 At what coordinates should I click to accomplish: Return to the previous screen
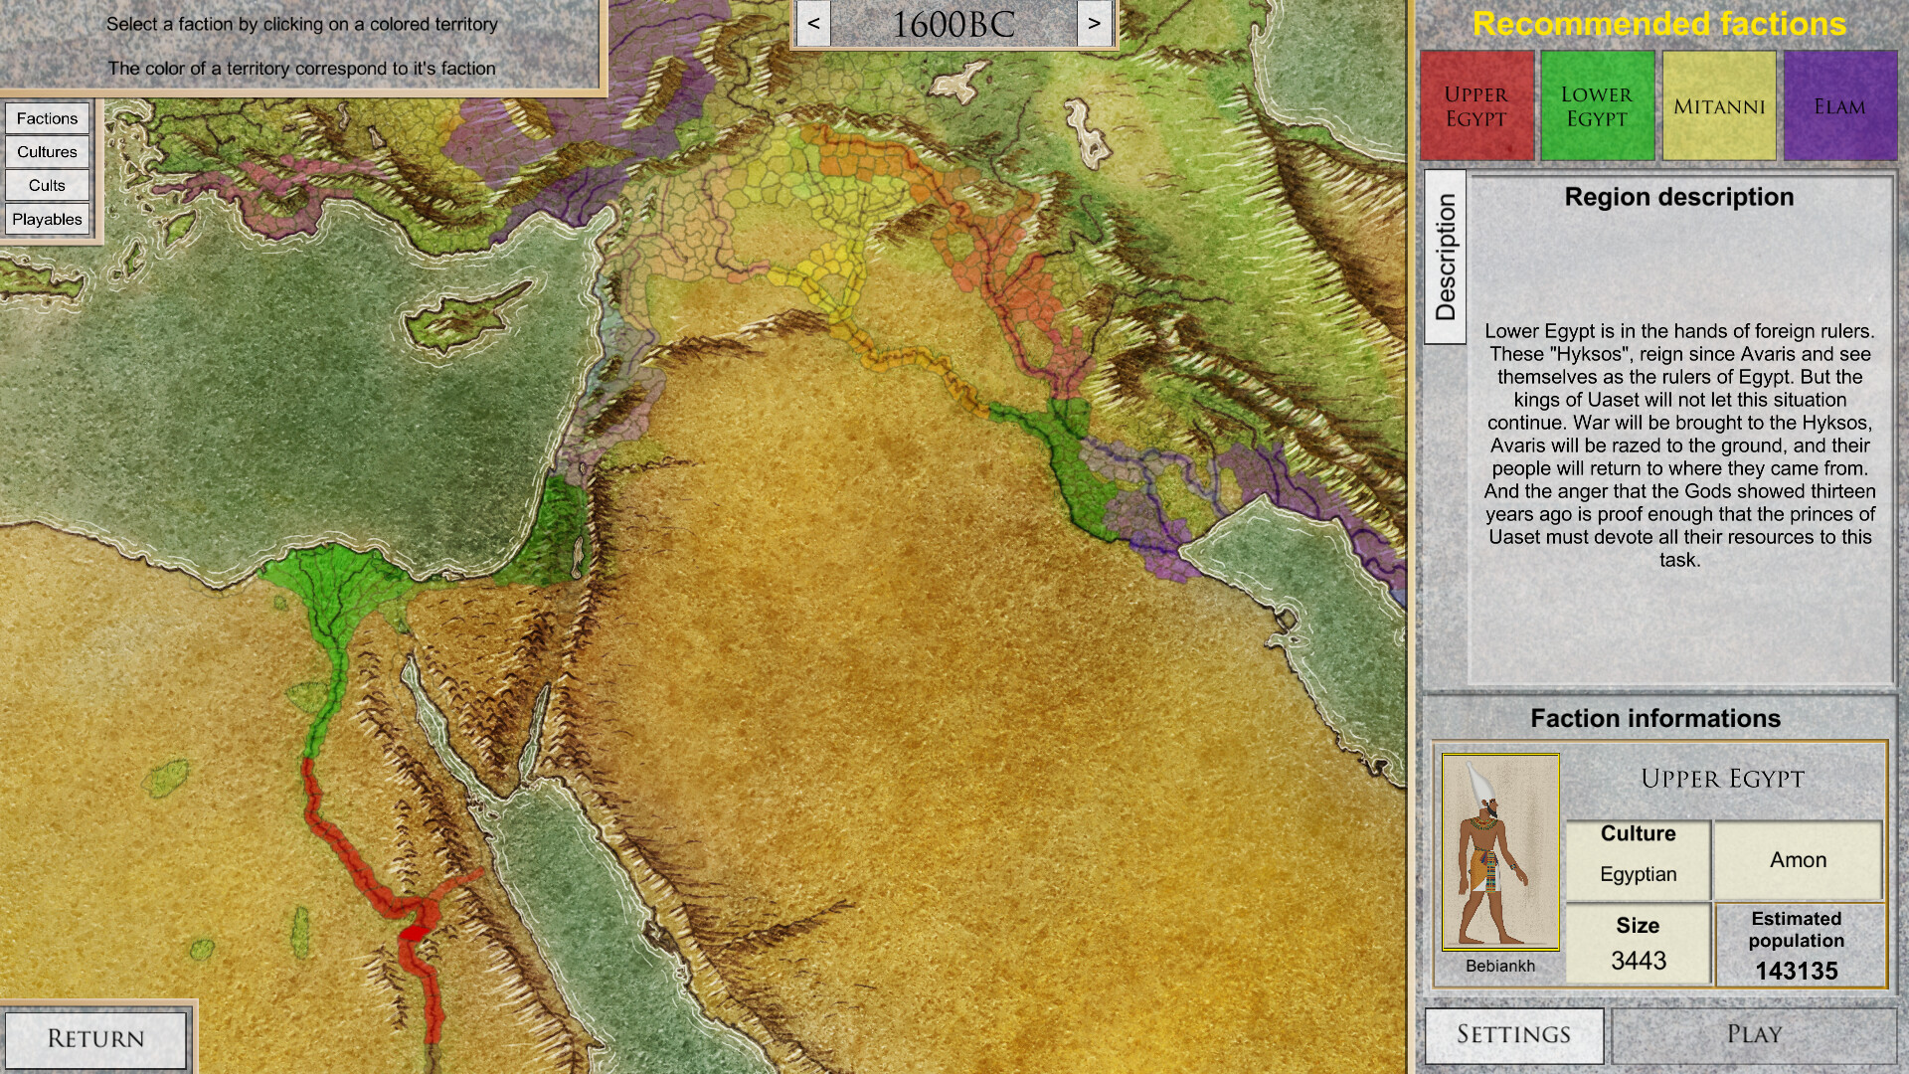tap(96, 1038)
